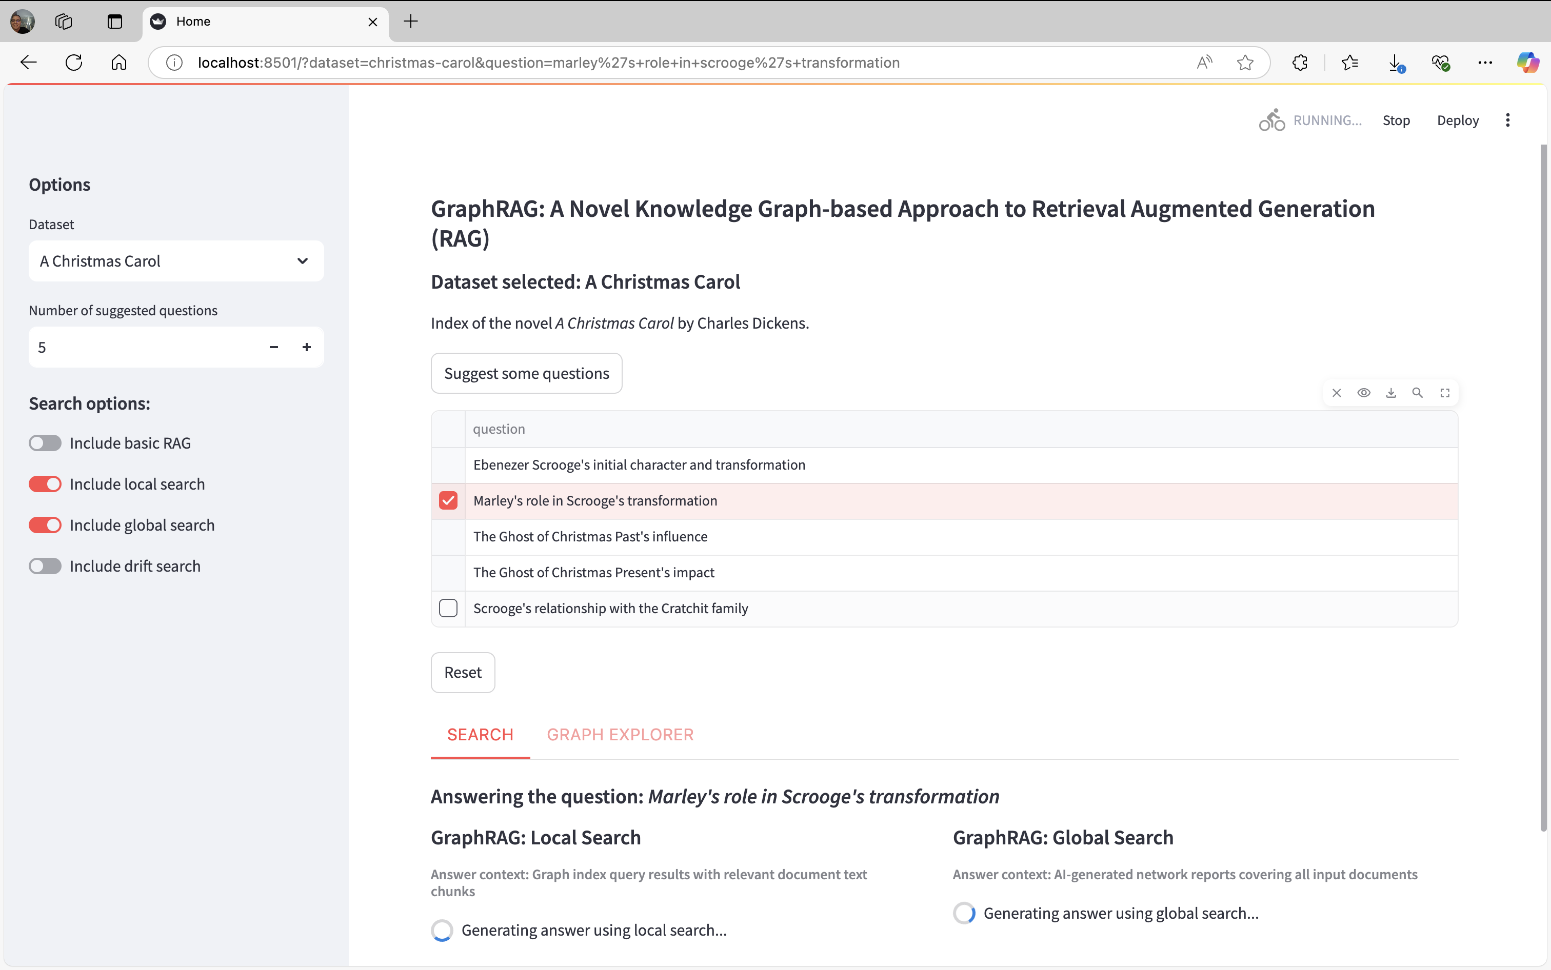Download table as CSV icon
The height and width of the screenshot is (970, 1551).
(x=1390, y=393)
